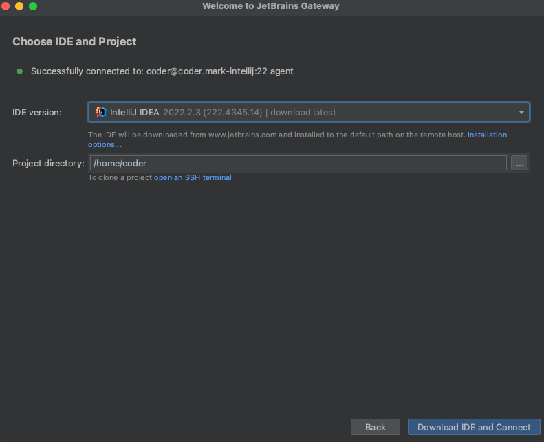Minimize the Gateway window with yellow button
Screen dimensions: 544x442
[19, 6]
